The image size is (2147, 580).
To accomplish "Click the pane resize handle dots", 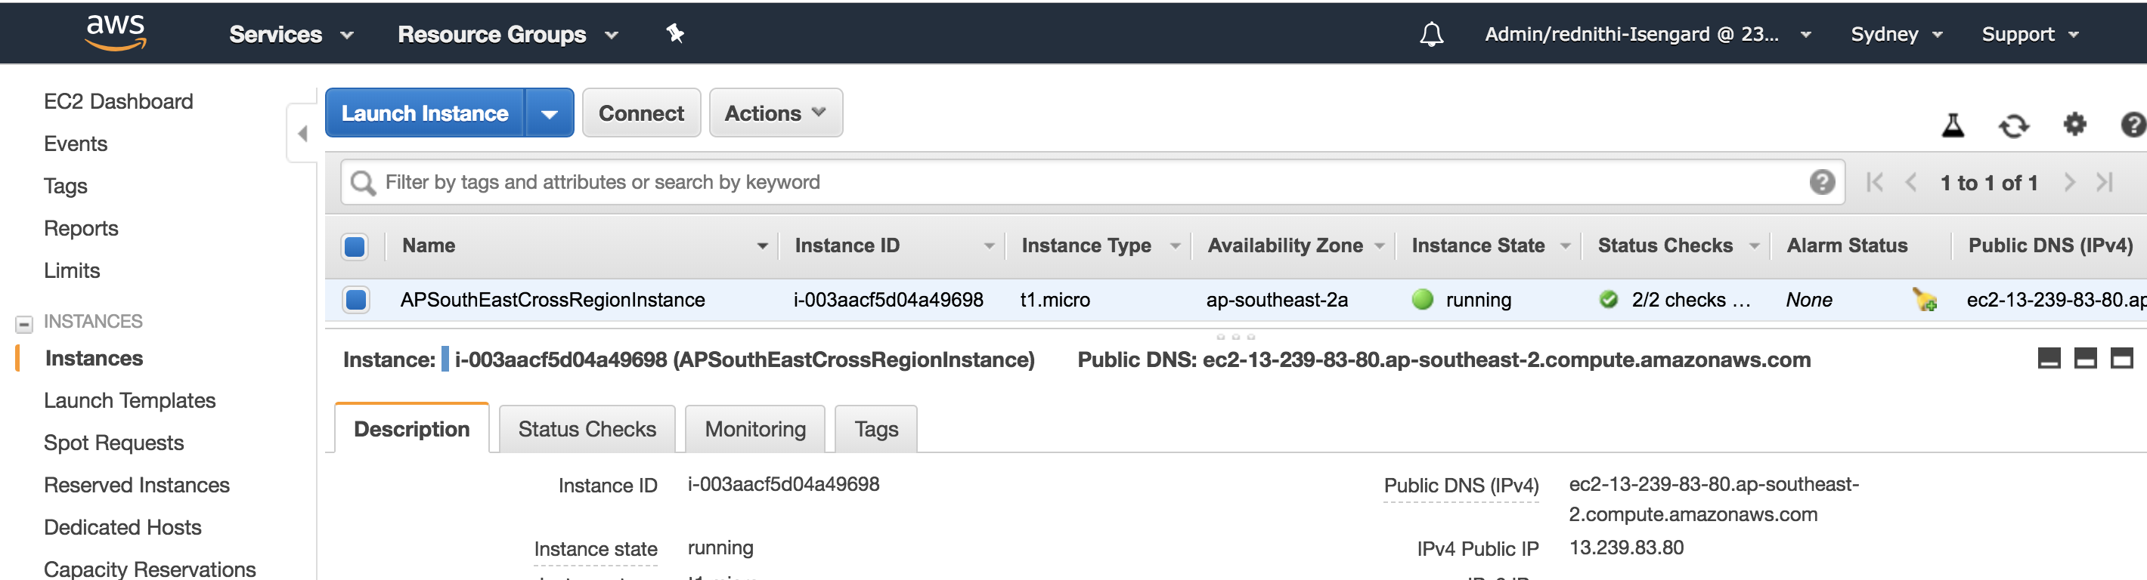I will pyautogui.click(x=1235, y=336).
